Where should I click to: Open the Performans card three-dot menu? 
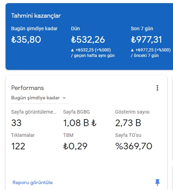[x=157, y=88]
